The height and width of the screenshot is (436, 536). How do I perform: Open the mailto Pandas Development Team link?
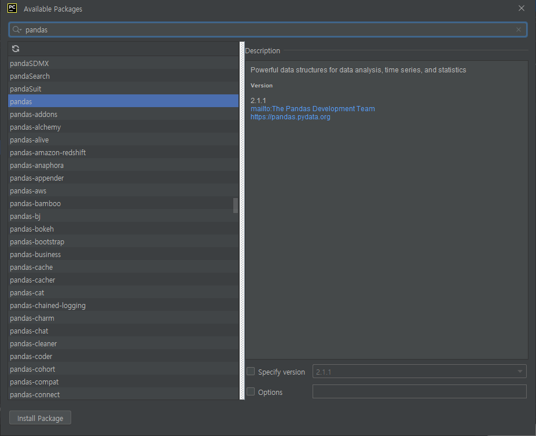point(313,109)
